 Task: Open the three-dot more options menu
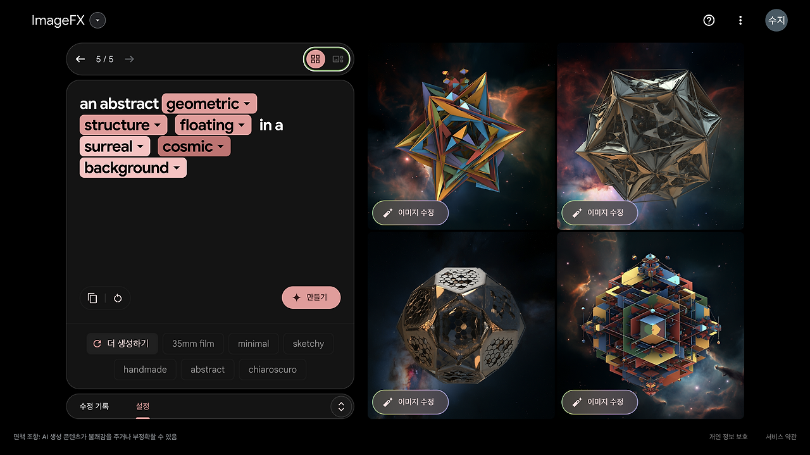(740, 20)
